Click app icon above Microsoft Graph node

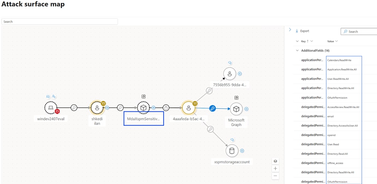coord(236,98)
